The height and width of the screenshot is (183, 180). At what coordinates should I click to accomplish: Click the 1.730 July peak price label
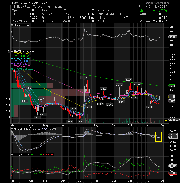click(x=84, y=78)
